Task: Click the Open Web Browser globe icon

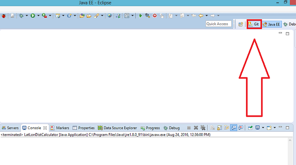Action: tap(109, 15)
